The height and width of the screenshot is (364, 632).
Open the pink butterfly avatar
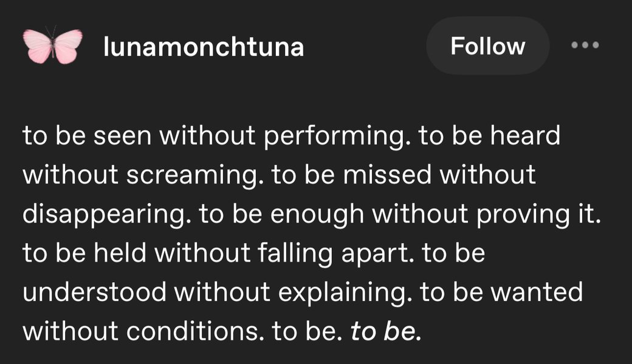(x=52, y=46)
